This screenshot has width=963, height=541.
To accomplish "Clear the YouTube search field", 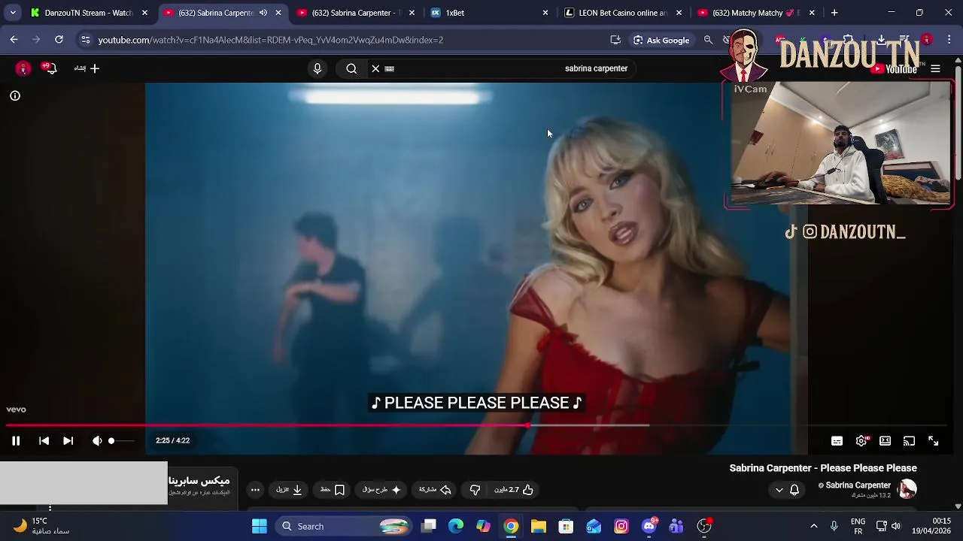I will pos(375,68).
